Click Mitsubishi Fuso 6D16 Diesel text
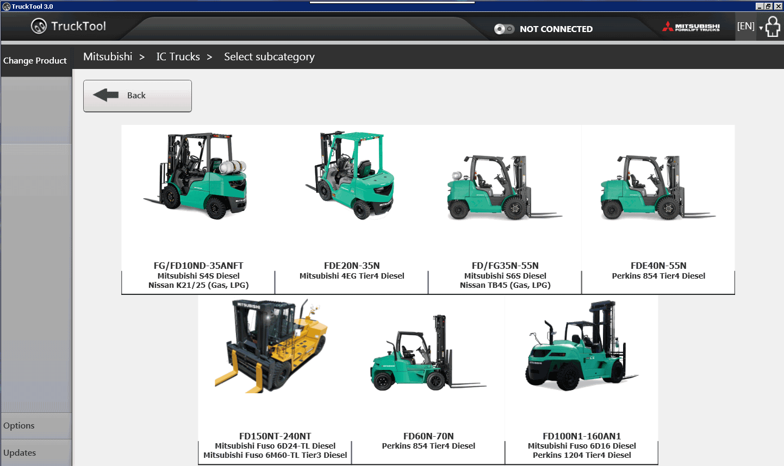The height and width of the screenshot is (466, 784). (x=582, y=446)
